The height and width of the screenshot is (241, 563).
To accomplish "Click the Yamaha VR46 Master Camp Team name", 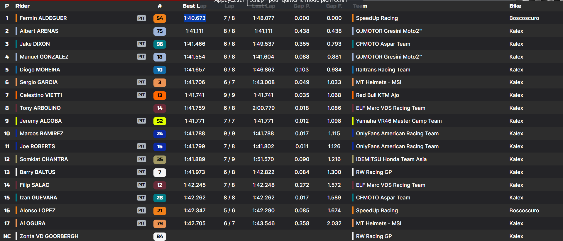I will 398,121.
